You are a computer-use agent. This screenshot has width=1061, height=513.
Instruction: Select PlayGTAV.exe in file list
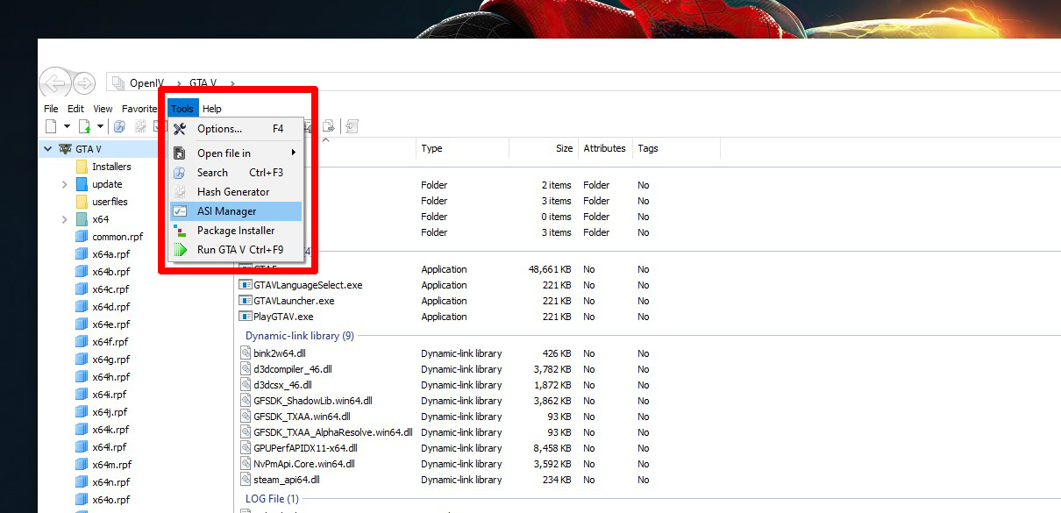coord(282,317)
